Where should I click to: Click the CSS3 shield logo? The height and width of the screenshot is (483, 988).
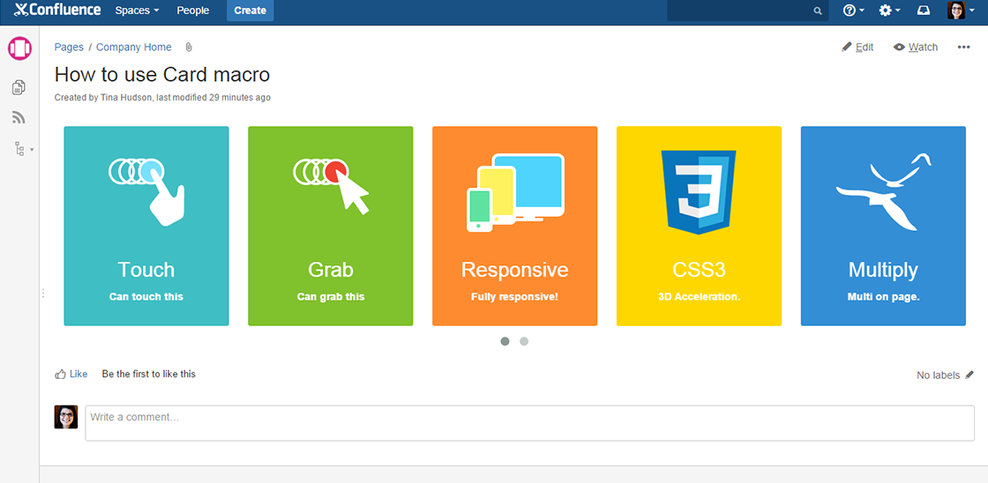point(699,192)
